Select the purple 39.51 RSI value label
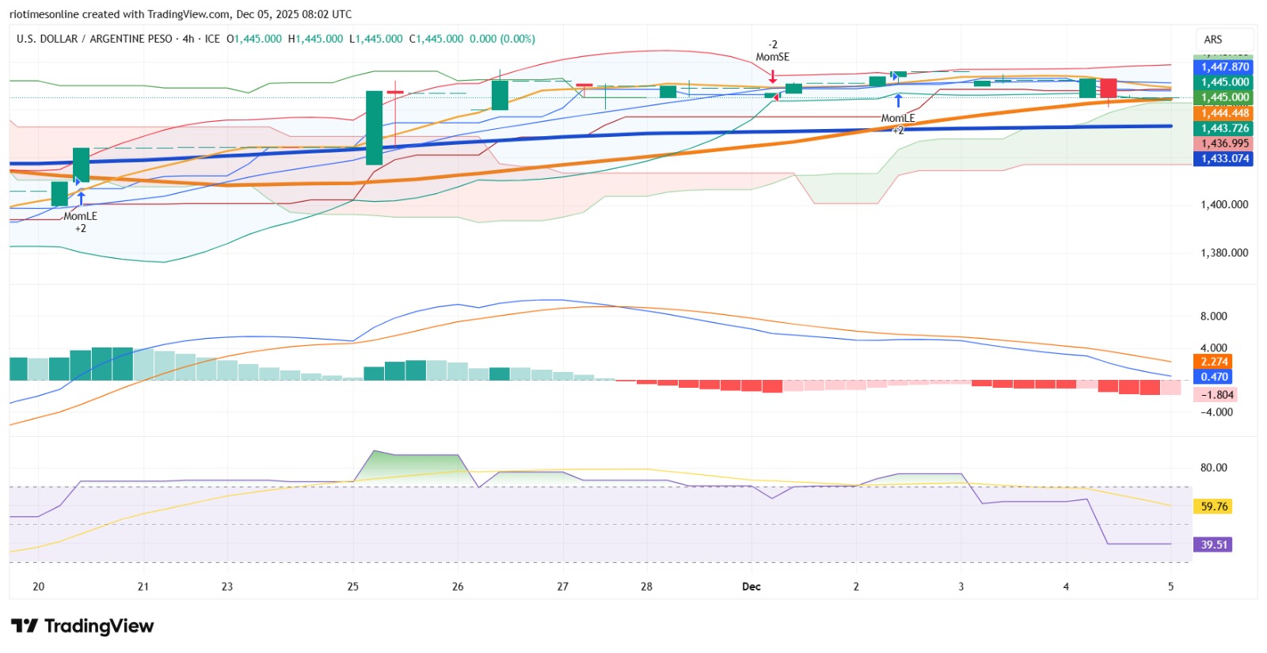1267x653 pixels. click(1213, 545)
